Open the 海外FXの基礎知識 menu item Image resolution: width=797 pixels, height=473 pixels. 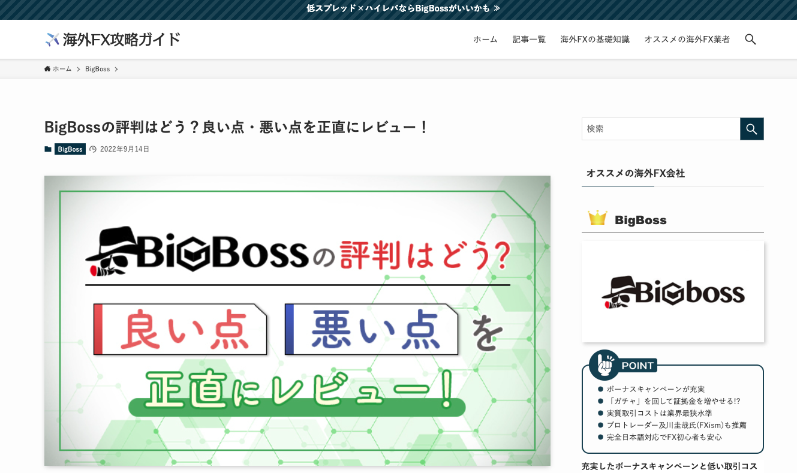(x=594, y=39)
